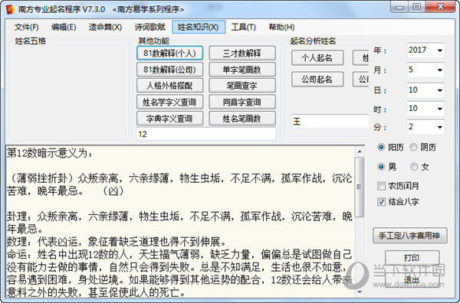Click the 笔画查字 button
The height and width of the screenshot is (303, 460).
(242, 86)
